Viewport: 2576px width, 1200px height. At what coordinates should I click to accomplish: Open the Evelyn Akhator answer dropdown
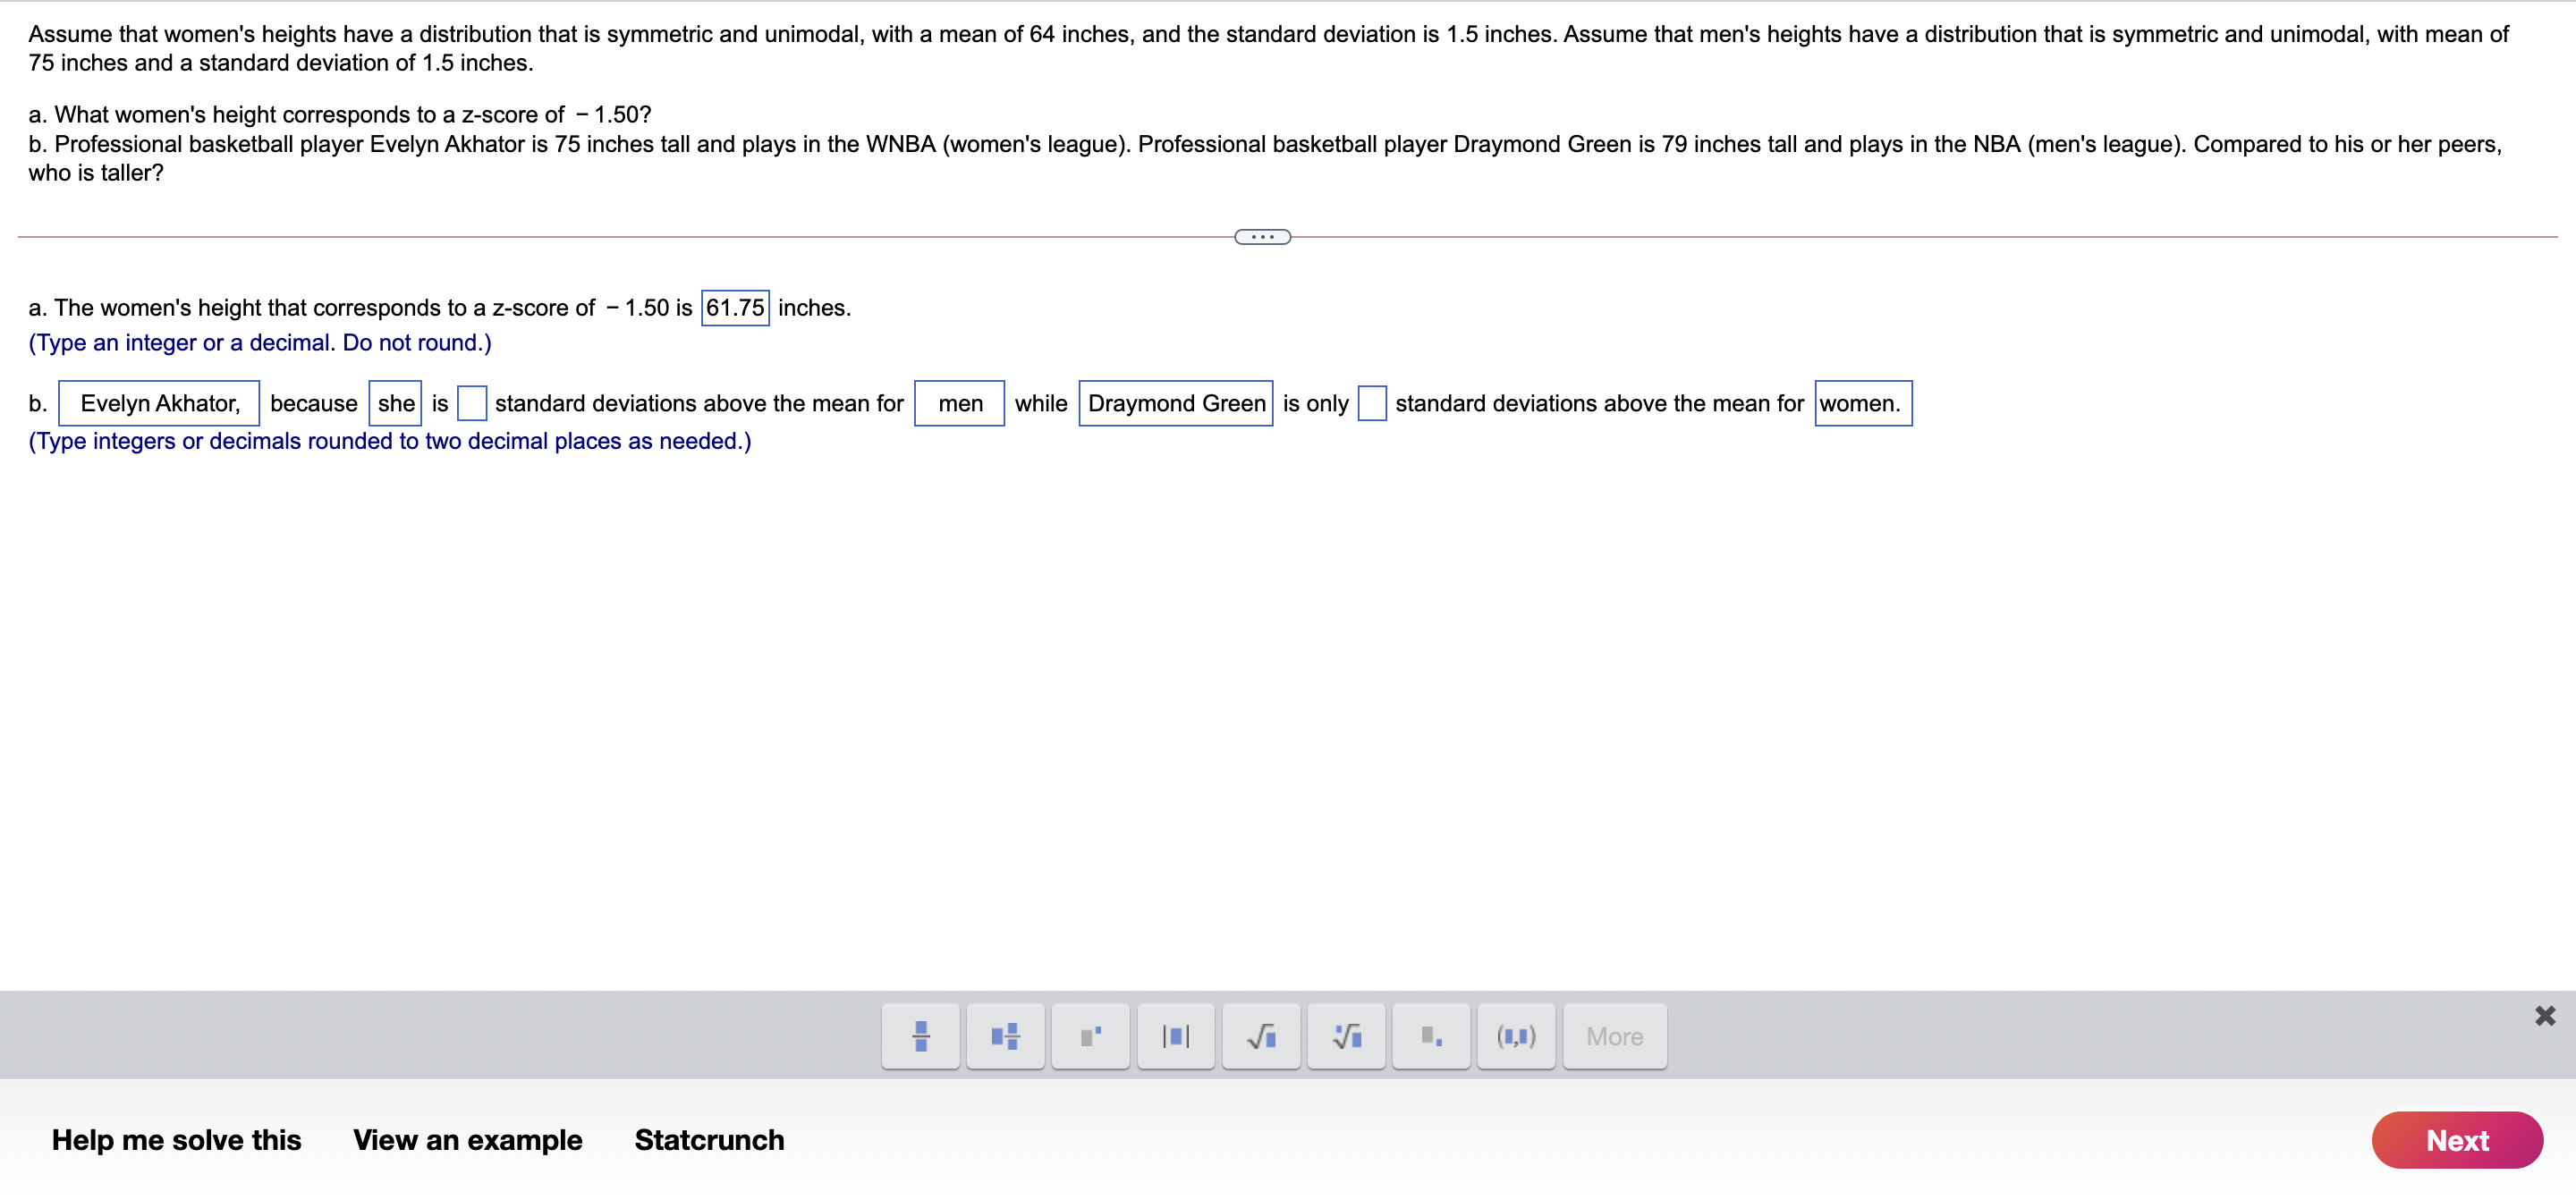[159, 403]
